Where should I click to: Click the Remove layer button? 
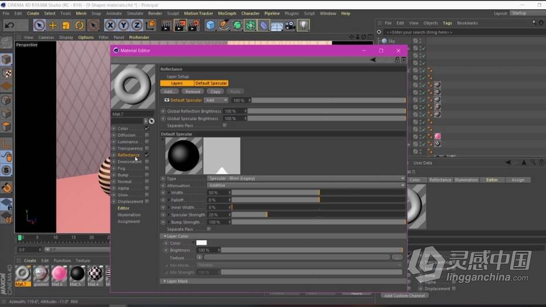(x=193, y=92)
